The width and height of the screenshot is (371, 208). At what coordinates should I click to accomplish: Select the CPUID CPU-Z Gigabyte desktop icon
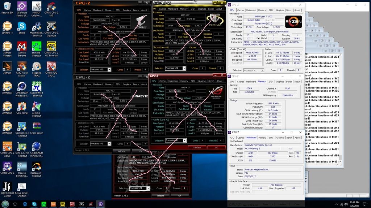pyautogui.click(x=51, y=29)
